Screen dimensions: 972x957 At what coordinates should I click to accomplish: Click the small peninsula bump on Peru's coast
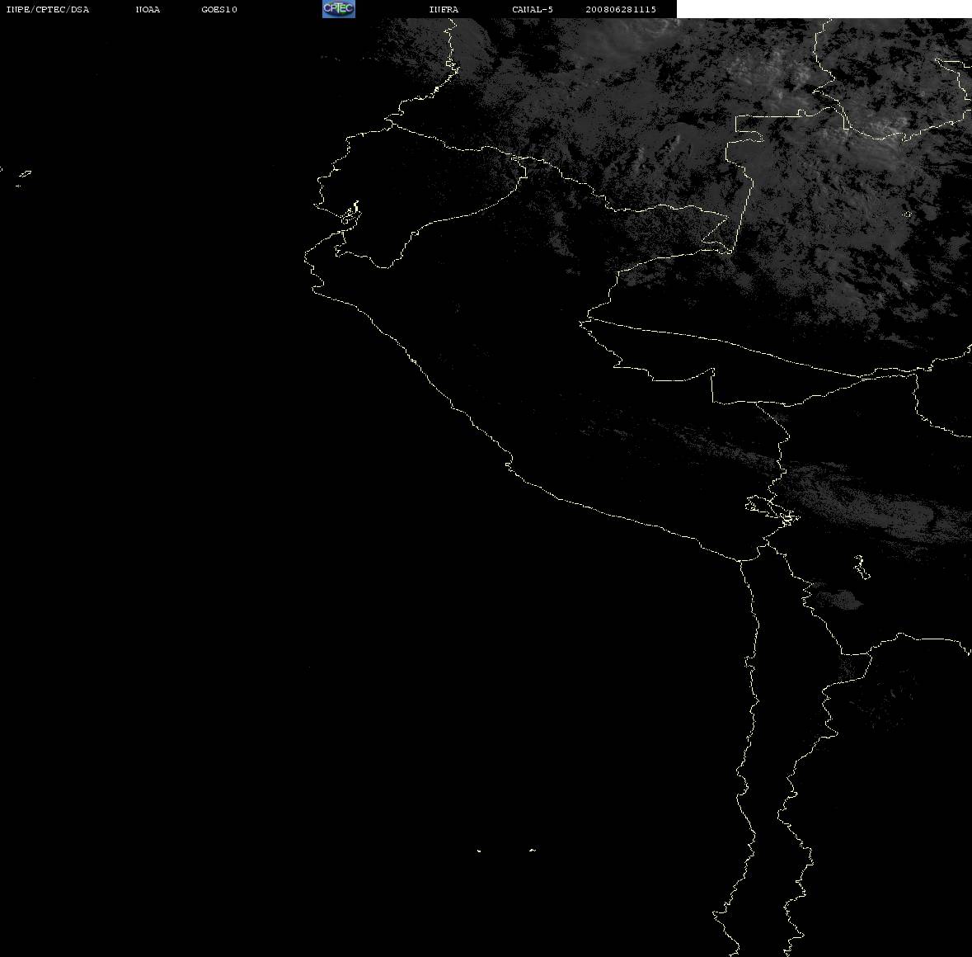(x=509, y=462)
